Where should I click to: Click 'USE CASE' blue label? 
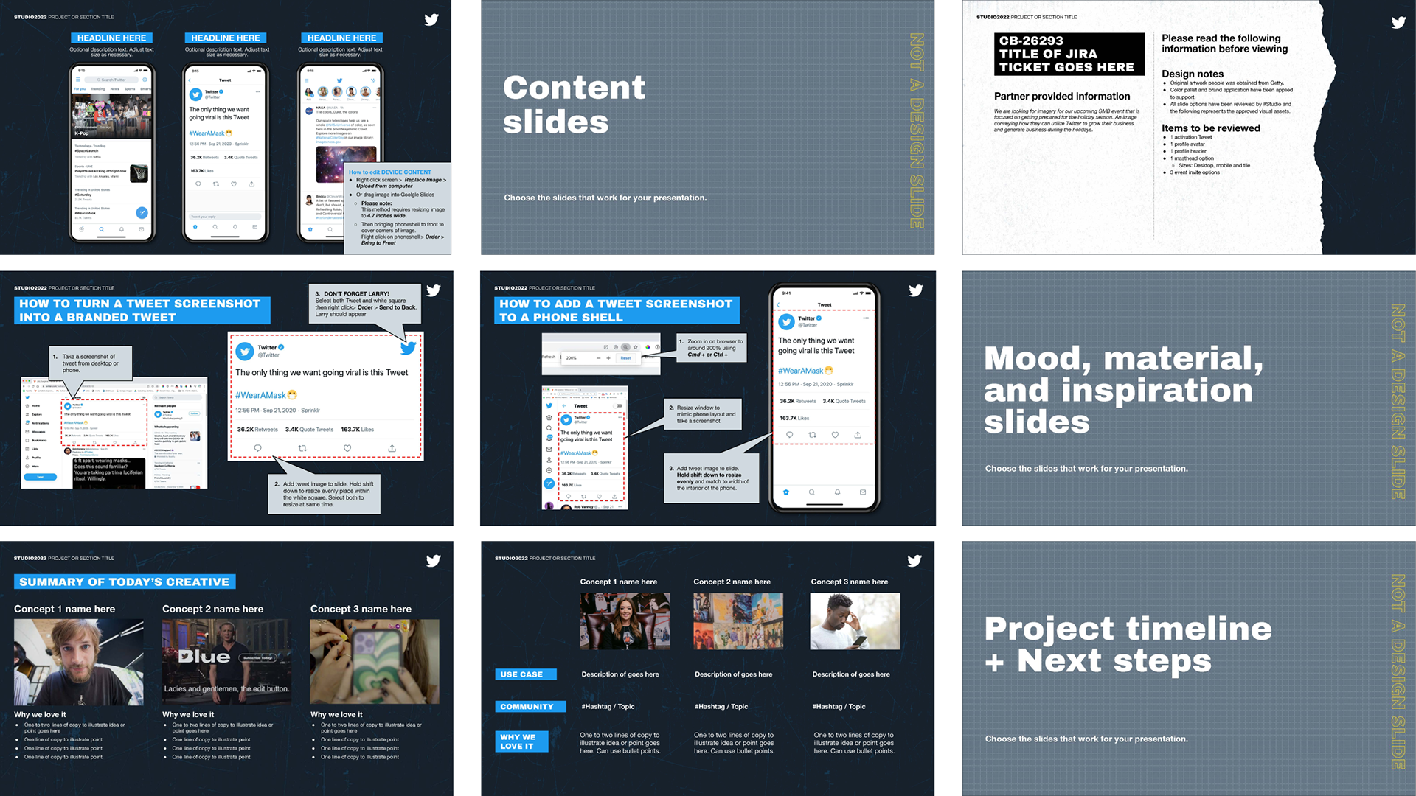(x=525, y=674)
